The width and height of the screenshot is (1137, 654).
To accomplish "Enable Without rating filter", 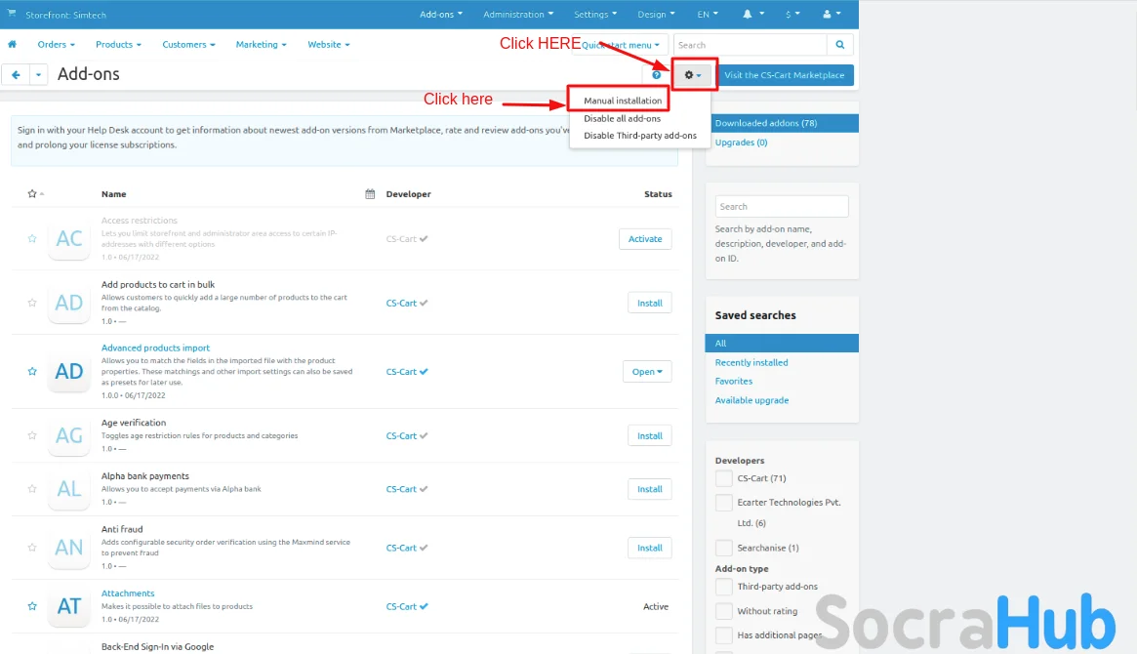I will [723, 611].
